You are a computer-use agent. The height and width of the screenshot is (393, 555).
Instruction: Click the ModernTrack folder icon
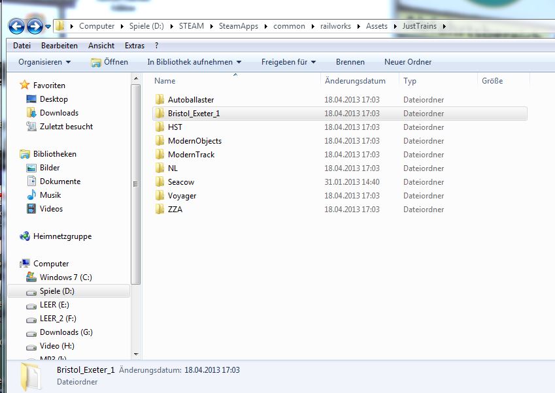click(160, 155)
